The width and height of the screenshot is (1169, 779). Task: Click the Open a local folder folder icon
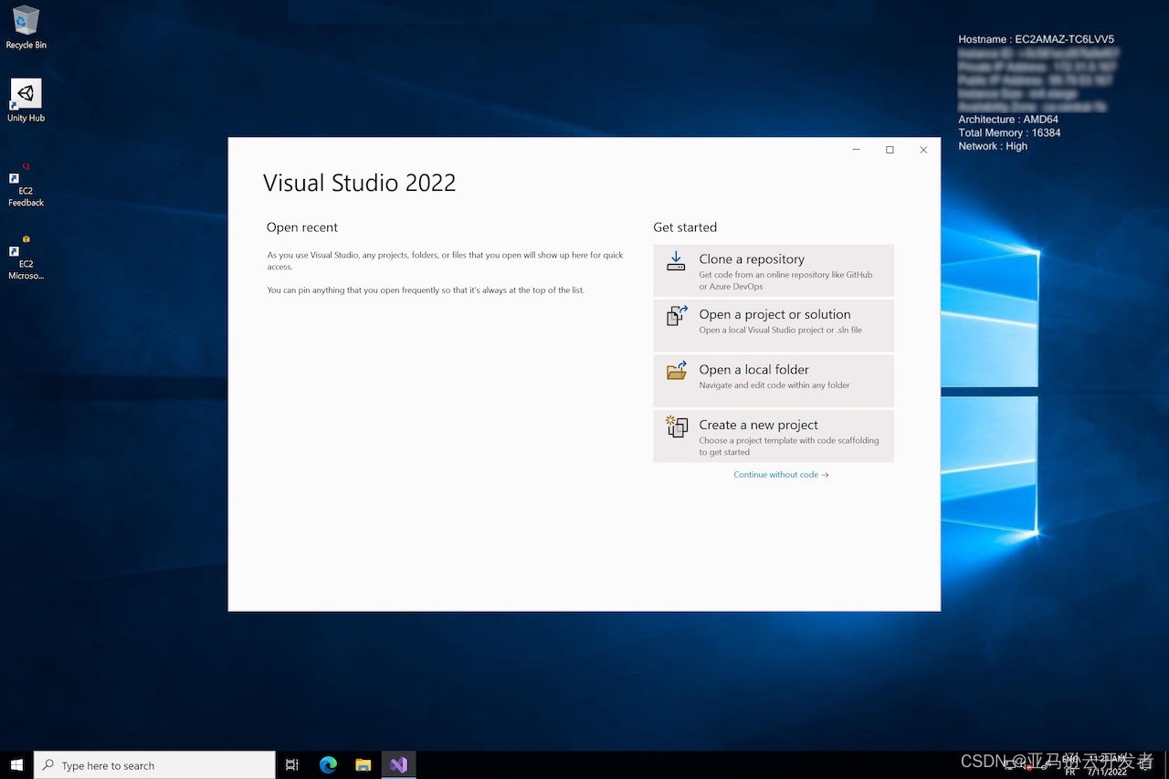(676, 372)
